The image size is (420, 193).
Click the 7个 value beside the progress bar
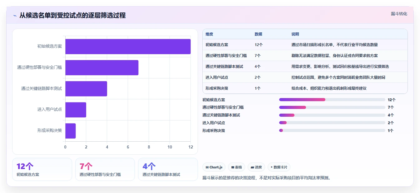click(391, 107)
